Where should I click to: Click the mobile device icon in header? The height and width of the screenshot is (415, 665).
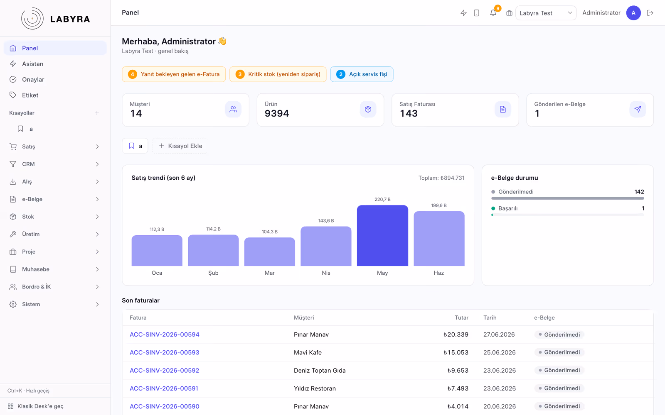(477, 13)
